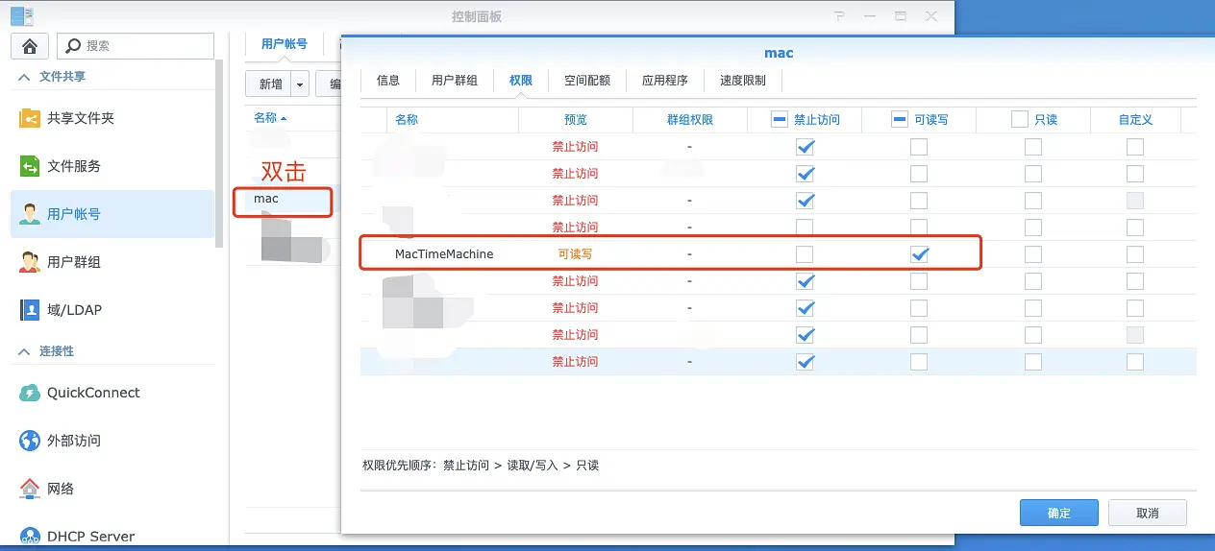Toggle header 只读 select-all checkbox
The width and height of the screenshot is (1215, 551).
pos(1020,120)
